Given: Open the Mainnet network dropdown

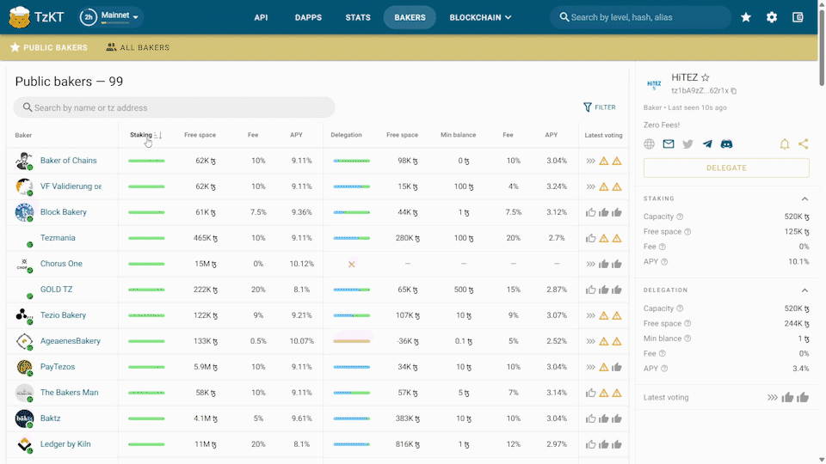Looking at the screenshot, I should pos(111,17).
